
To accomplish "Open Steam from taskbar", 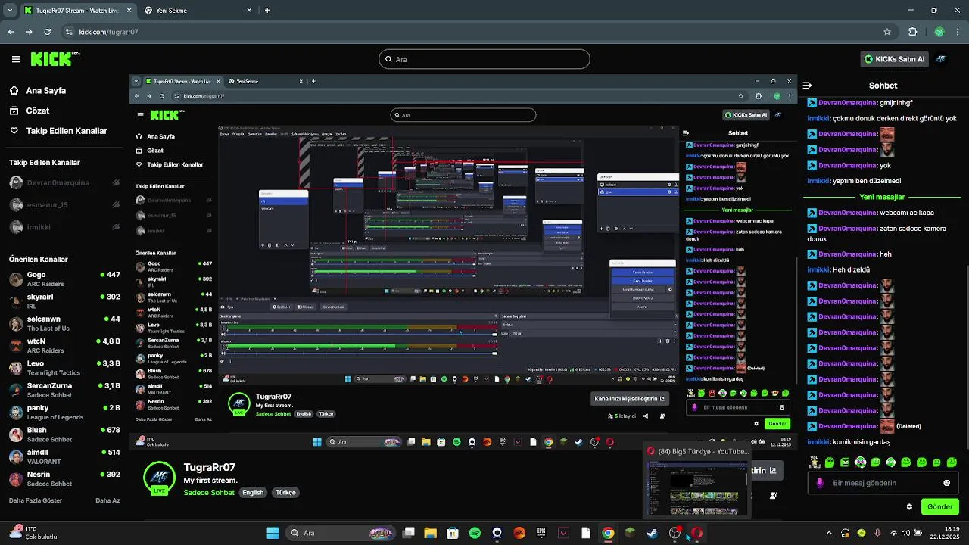I will (652, 533).
